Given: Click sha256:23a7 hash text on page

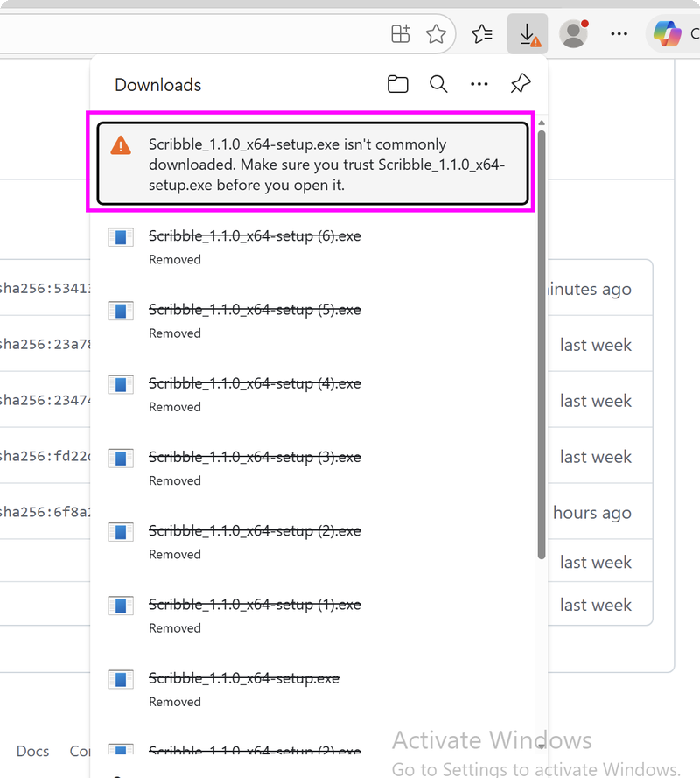Looking at the screenshot, I should click(x=45, y=344).
